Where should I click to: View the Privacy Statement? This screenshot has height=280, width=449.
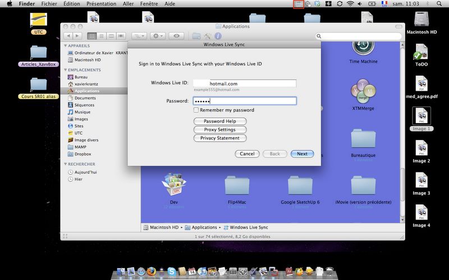click(x=220, y=138)
